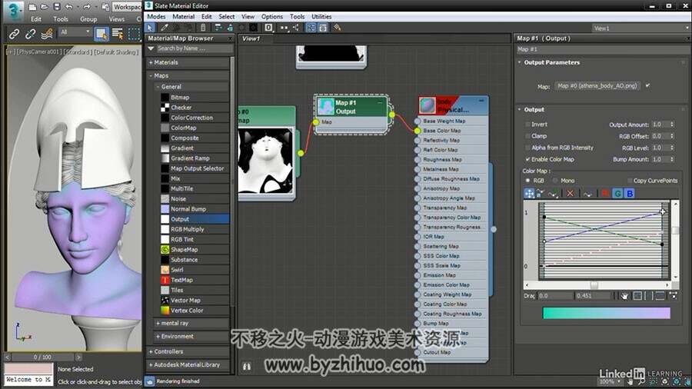Screen dimensions: 692x389
Task: Click the horizontal scrollbar under curve graph
Action: coord(597,285)
